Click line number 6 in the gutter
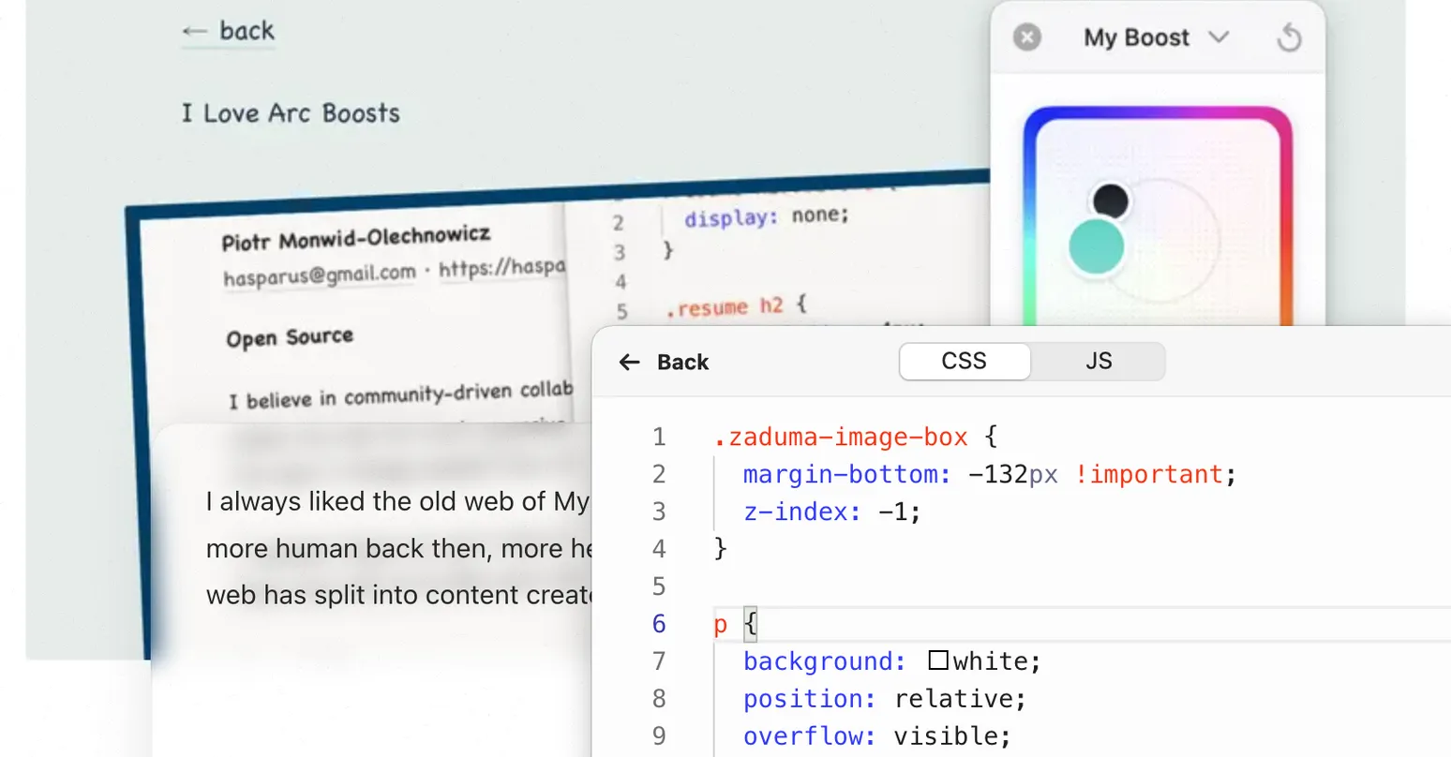The height and width of the screenshot is (757, 1451). pyautogui.click(x=659, y=624)
